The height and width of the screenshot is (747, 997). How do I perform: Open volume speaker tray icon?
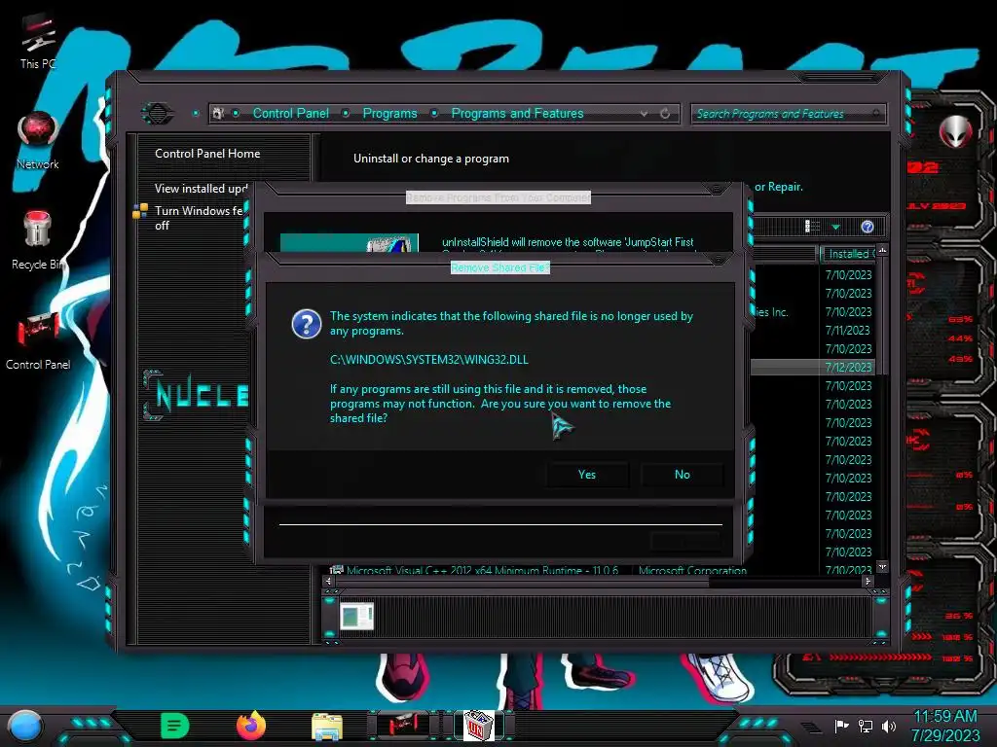pos(889,726)
